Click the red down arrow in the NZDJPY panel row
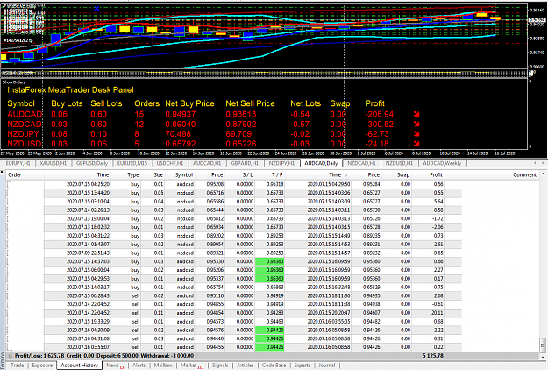 [416, 134]
